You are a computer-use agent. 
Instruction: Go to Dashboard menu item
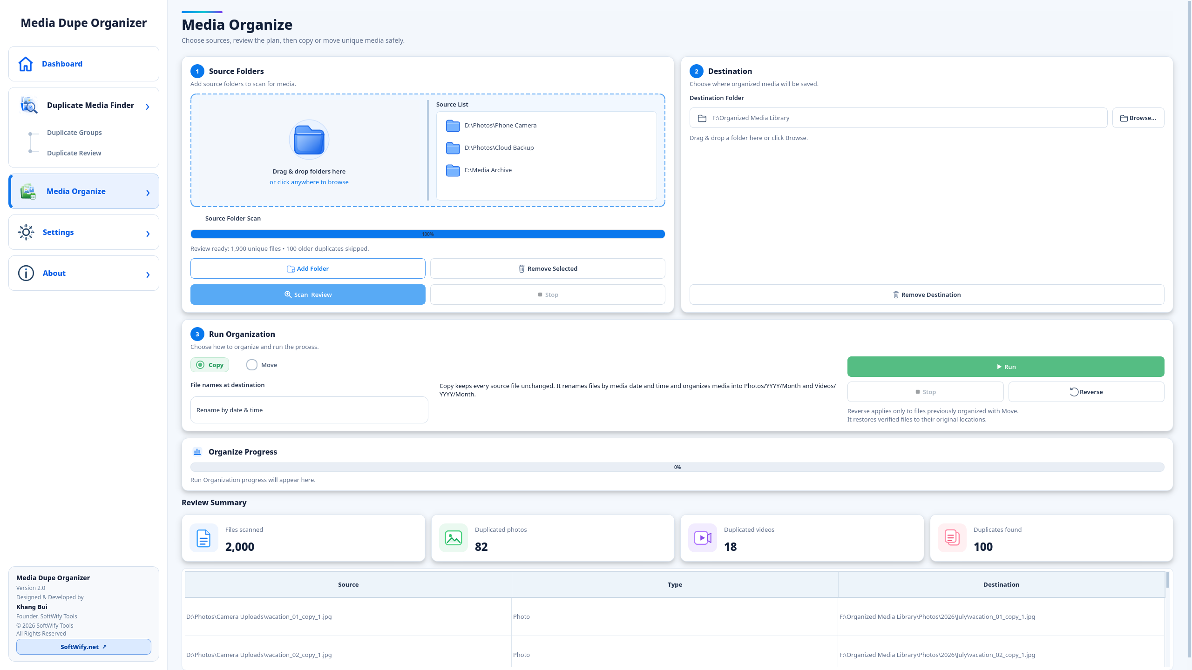click(x=84, y=64)
